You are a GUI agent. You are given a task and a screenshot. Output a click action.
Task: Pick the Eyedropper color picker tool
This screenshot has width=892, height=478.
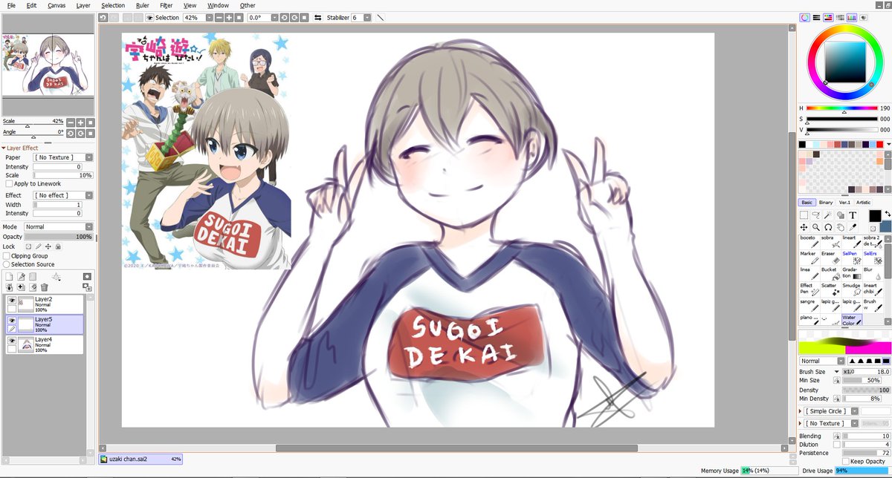[853, 227]
